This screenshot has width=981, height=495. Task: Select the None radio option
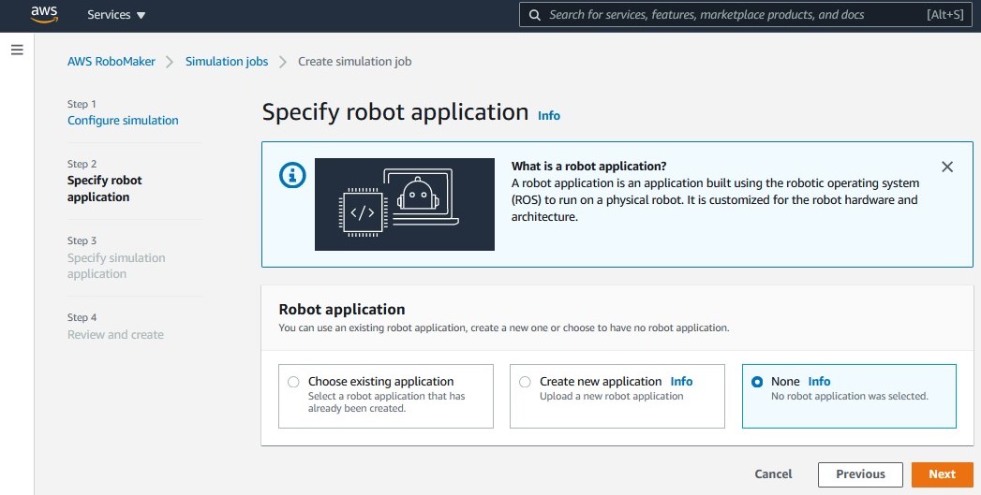pos(757,382)
